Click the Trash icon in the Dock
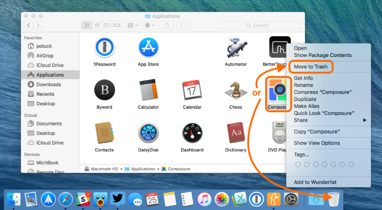Screen dimensions: 382x210 click(333, 199)
